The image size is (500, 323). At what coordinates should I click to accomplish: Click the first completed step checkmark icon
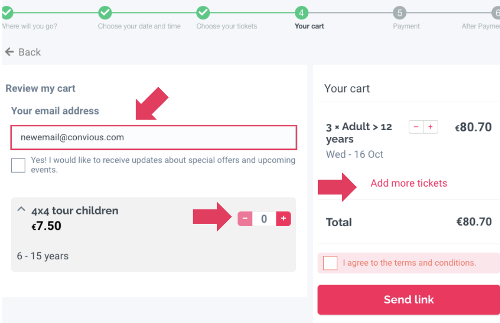point(7,13)
